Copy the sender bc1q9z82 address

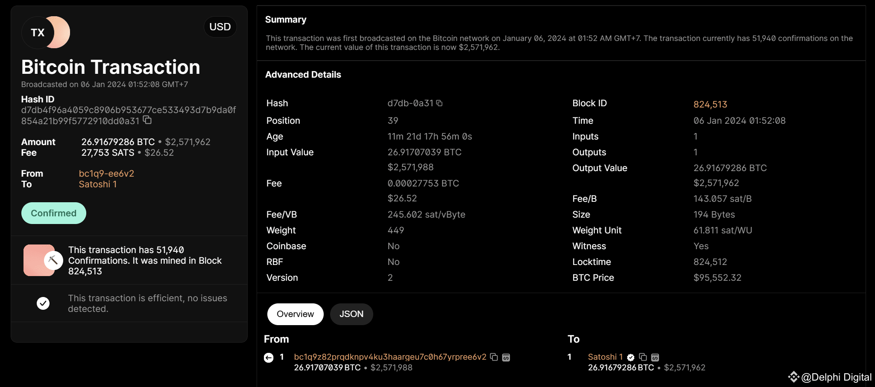point(494,357)
